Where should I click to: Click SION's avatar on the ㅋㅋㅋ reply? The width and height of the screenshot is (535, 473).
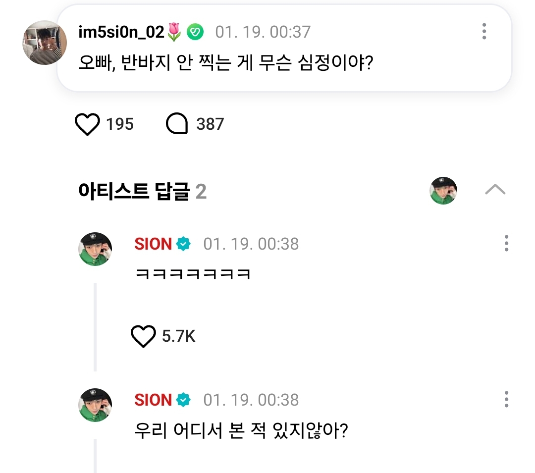tap(95, 249)
